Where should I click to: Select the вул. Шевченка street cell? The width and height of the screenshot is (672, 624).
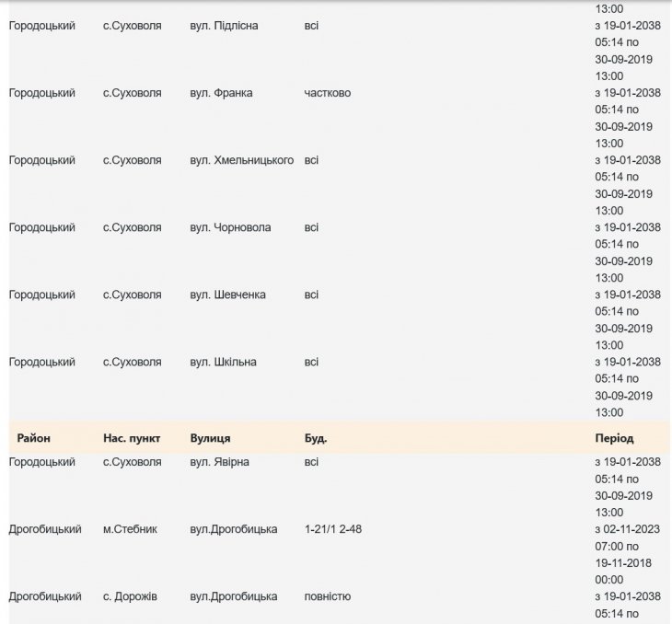(x=227, y=295)
